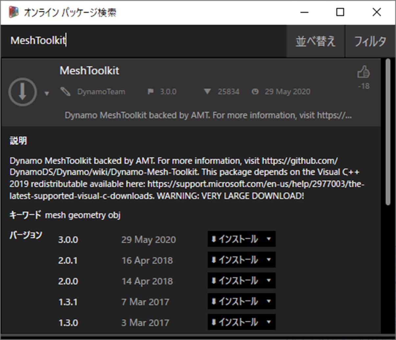This screenshot has height=340, width=396.
Task: Open the フィルタ filter menu
Action: click(370, 41)
